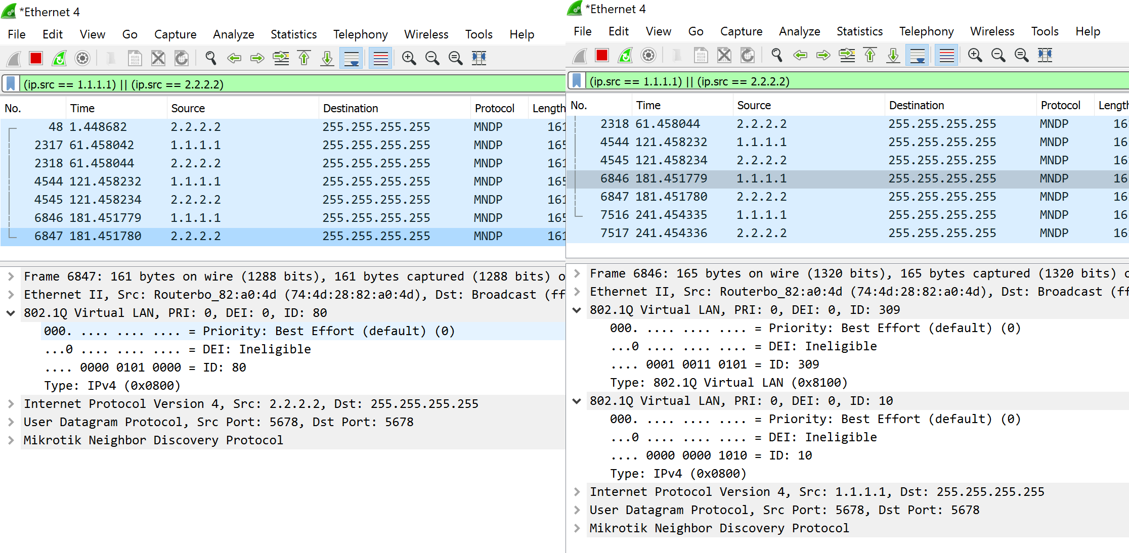The width and height of the screenshot is (1129, 553).
Task: Open the Tools menu in right window
Action: [x=1045, y=31]
